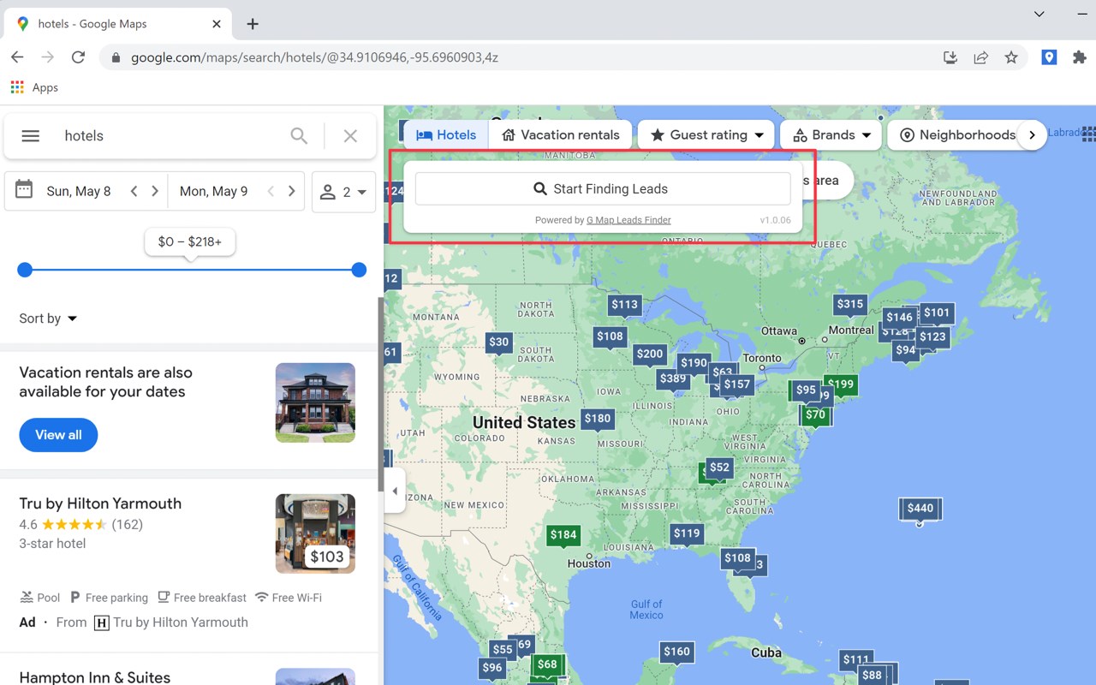This screenshot has height=685, width=1096.
Task: Click the install app icon in address bar
Action: (x=950, y=57)
